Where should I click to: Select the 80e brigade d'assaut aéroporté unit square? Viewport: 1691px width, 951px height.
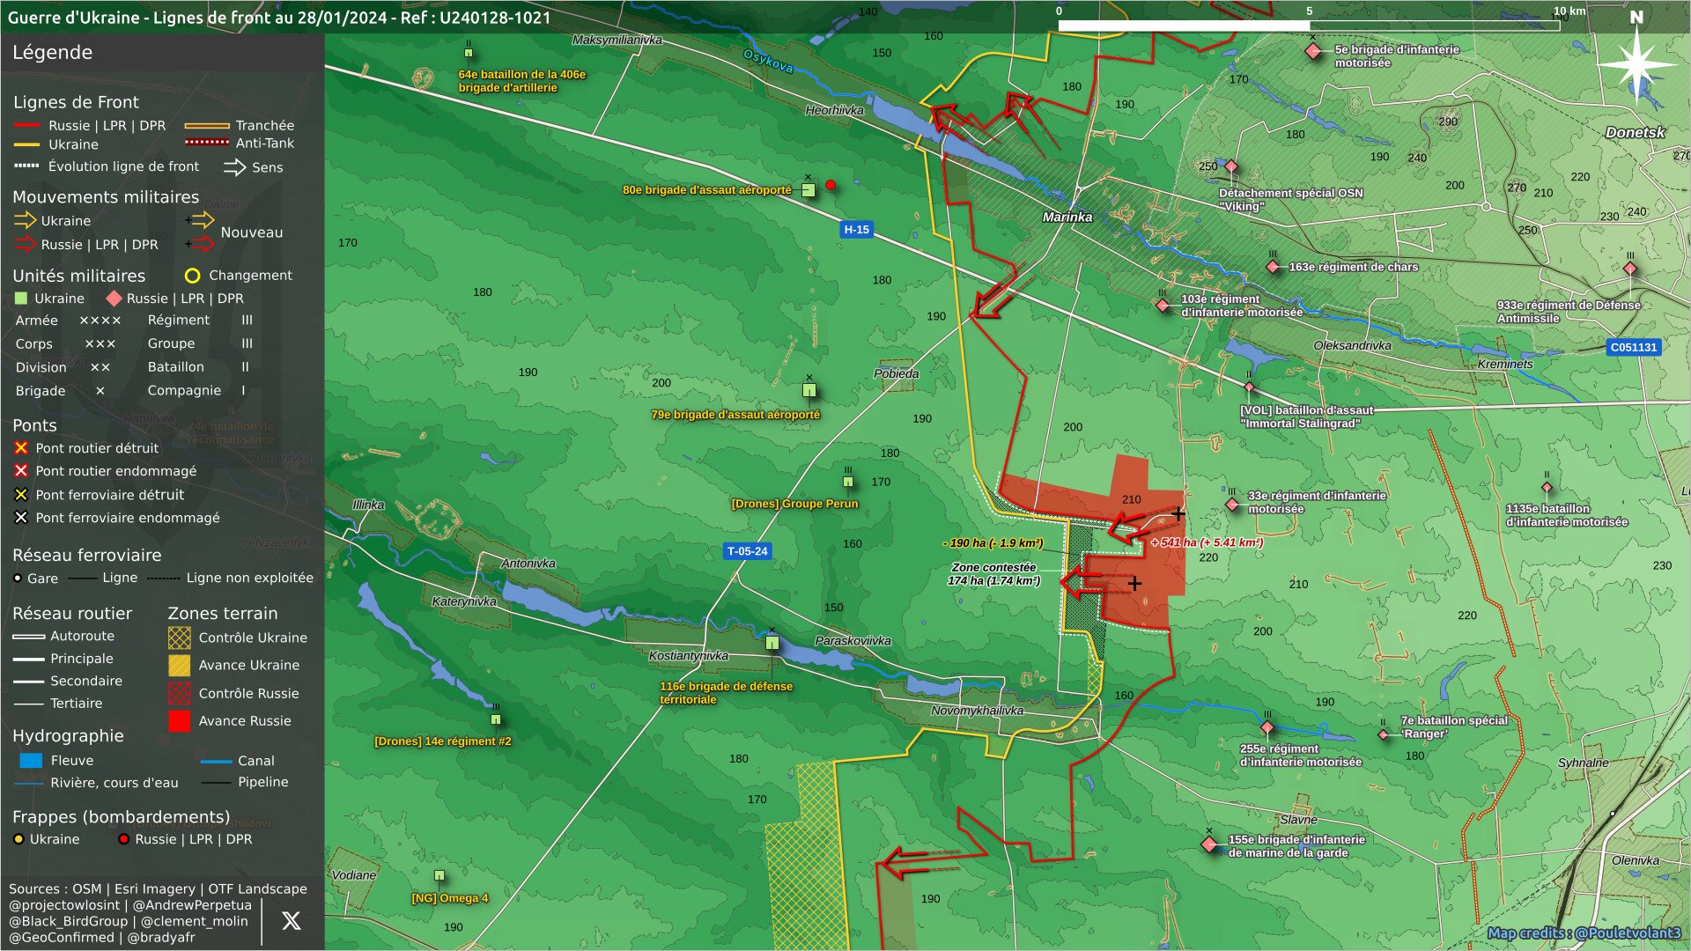click(809, 189)
